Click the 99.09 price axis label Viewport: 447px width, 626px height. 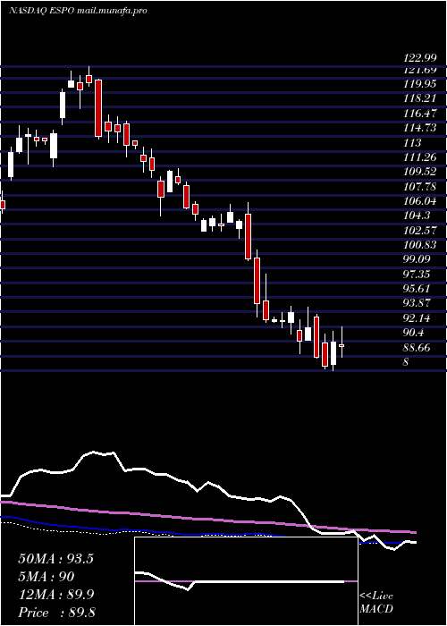pyautogui.click(x=417, y=259)
